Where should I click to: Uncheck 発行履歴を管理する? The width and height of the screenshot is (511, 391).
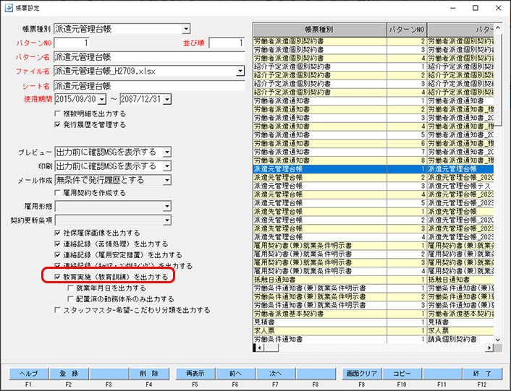click(x=58, y=124)
